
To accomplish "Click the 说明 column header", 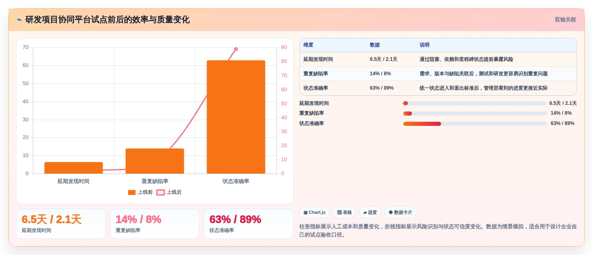I will click(x=425, y=45).
